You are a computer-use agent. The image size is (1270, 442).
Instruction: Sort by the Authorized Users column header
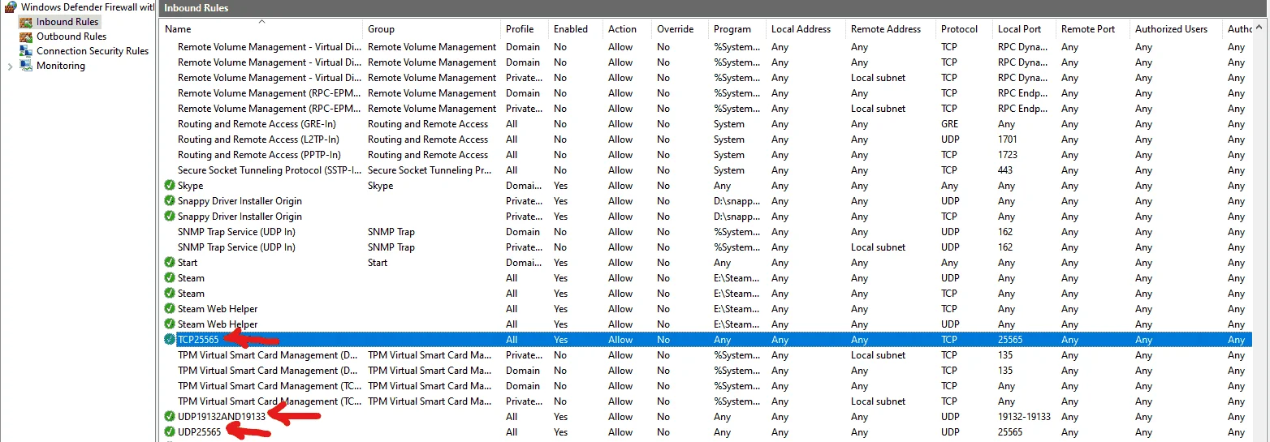click(1171, 29)
